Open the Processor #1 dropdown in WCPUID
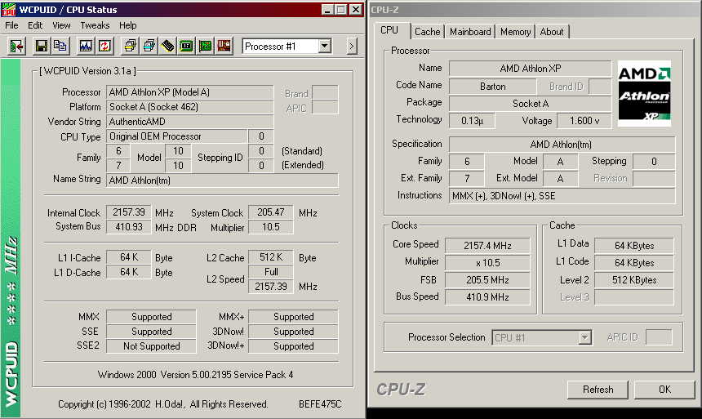702x419 pixels. [x=325, y=46]
